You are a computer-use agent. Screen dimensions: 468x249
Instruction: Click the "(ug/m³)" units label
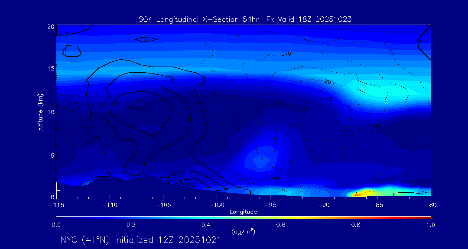tap(243, 231)
